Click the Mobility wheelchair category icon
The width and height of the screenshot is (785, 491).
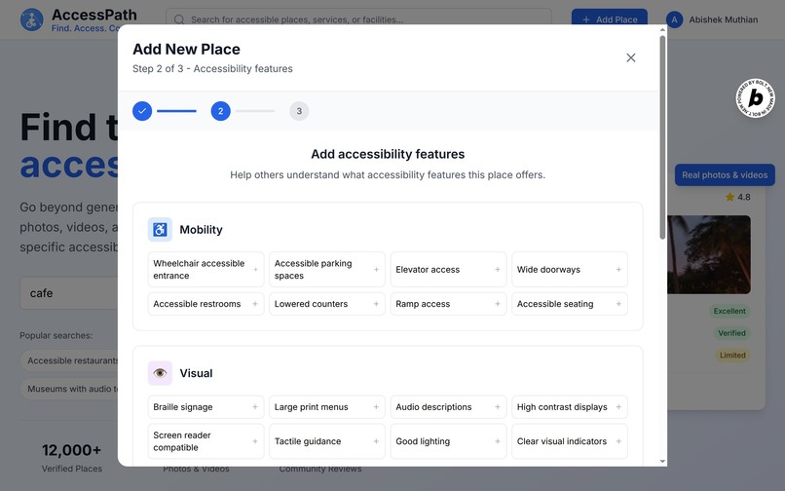point(160,230)
